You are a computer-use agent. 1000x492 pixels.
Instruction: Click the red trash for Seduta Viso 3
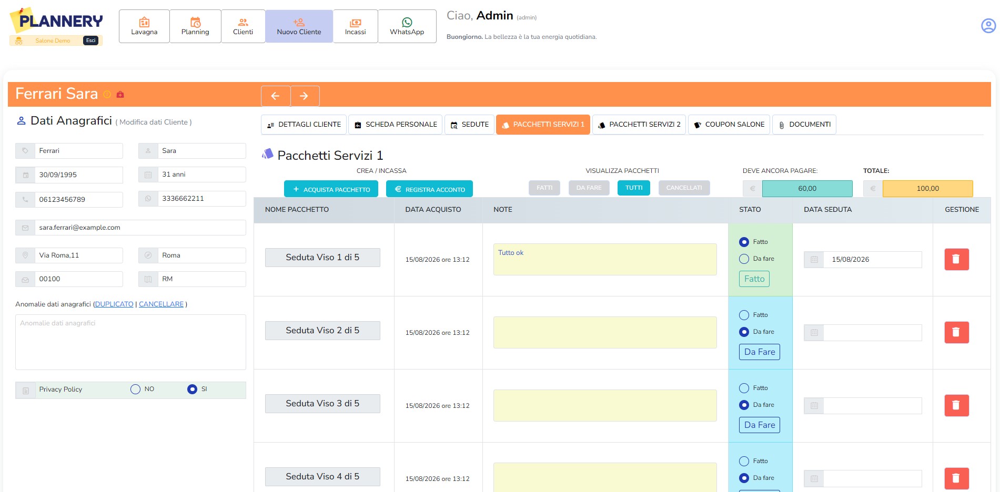(956, 405)
